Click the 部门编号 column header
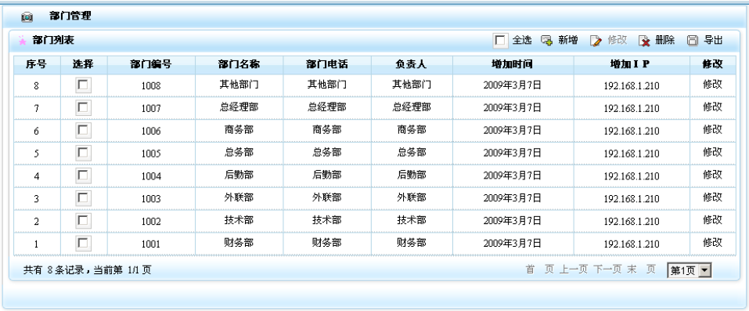Image resolution: width=749 pixels, height=311 pixels. click(x=151, y=64)
